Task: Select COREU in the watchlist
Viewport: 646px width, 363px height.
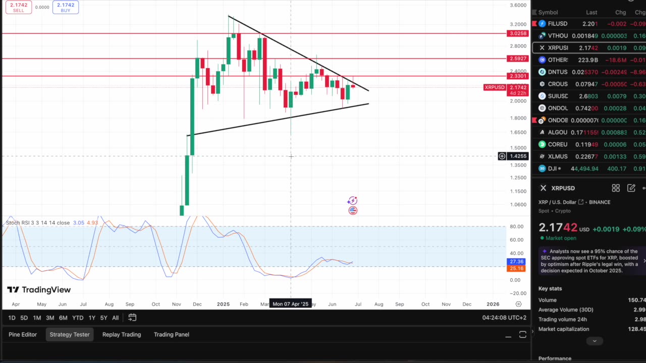Action: tap(588, 145)
